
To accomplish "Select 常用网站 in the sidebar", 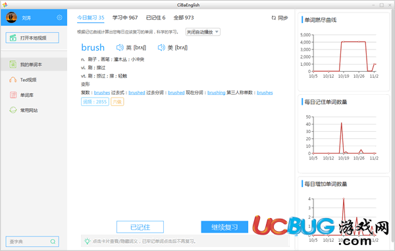I will tap(34, 110).
